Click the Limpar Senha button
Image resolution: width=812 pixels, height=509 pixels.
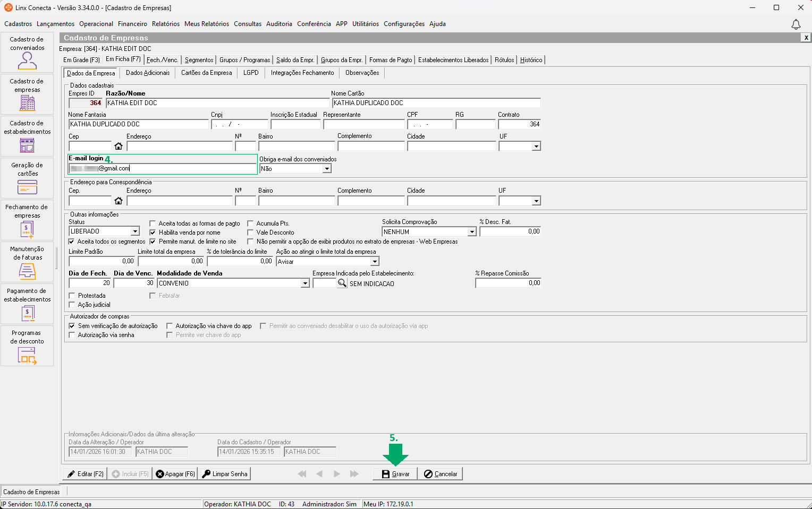pyautogui.click(x=225, y=474)
